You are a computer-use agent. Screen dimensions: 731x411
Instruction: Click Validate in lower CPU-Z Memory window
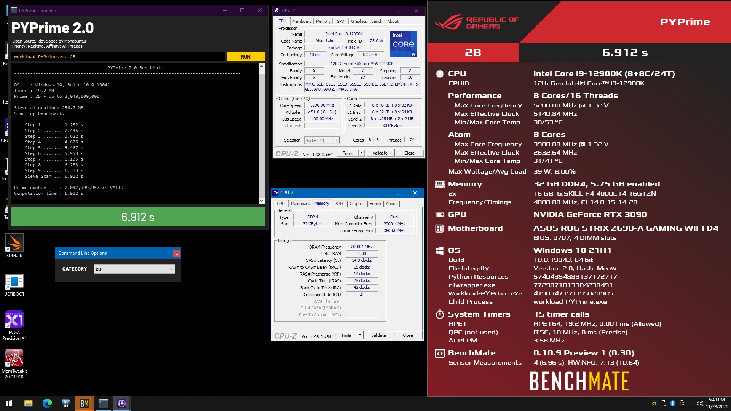point(378,335)
